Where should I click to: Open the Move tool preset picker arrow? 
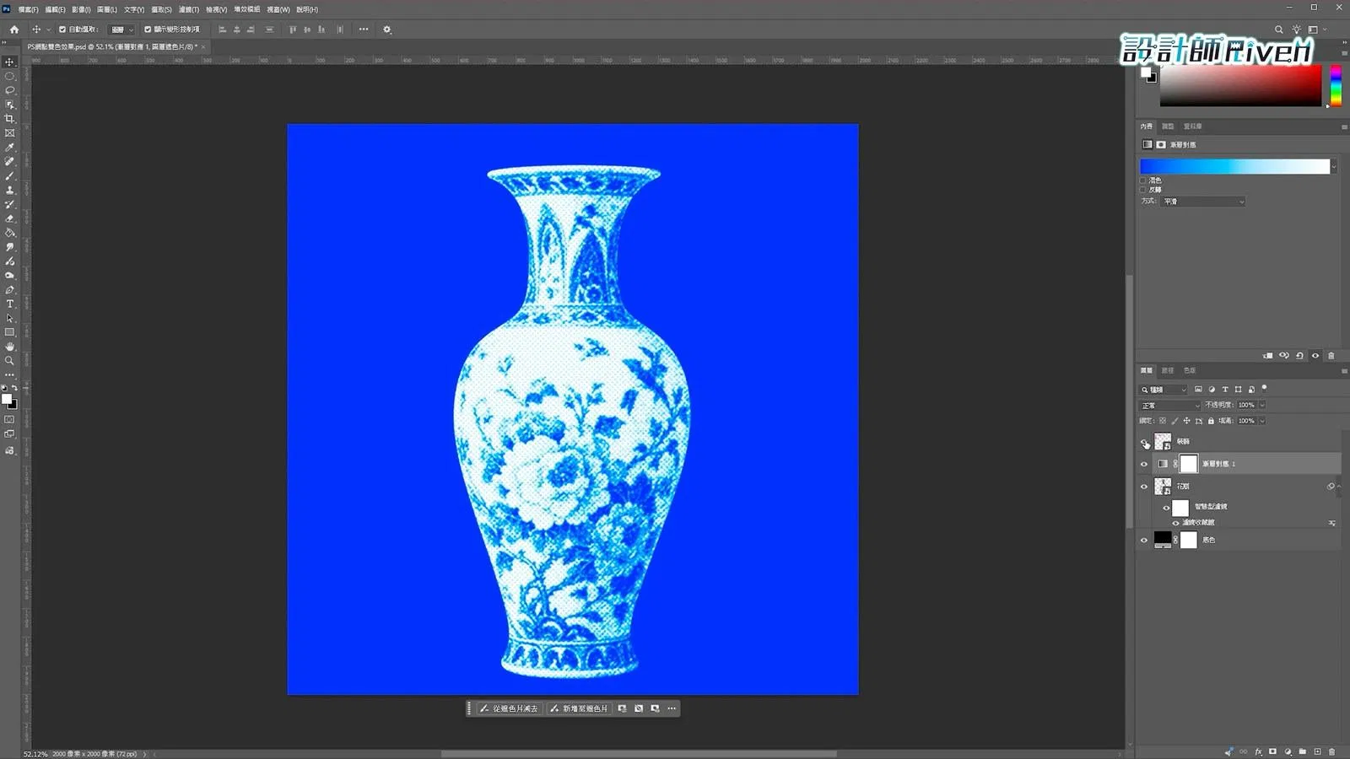(48, 30)
